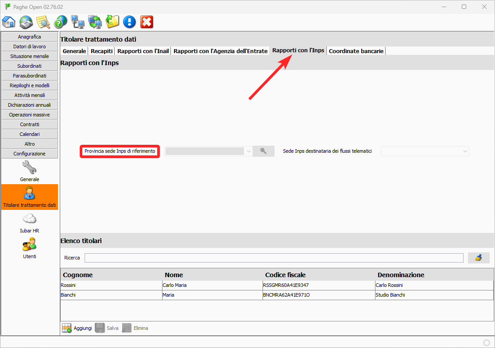Switch to Rapporti con l'Inail tab
The height and width of the screenshot is (348, 495).
[x=143, y=51]
